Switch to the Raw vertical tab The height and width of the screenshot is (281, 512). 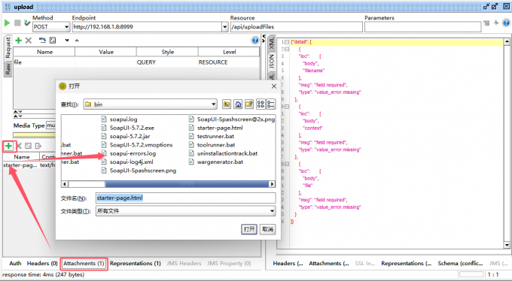[8, 69]
